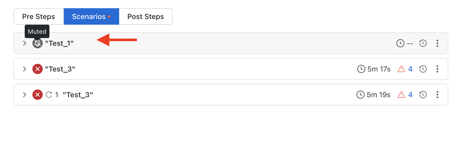Open the kebab menu on 5m 17s row

pyautogui.click(x=437, y=69)
